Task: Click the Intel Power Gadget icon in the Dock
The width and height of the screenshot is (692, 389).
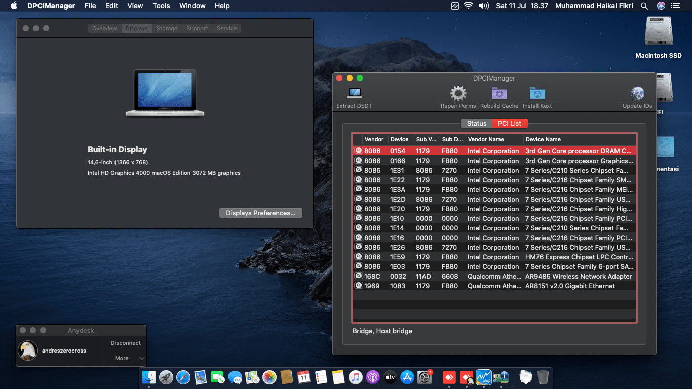Action: [484, 377]
